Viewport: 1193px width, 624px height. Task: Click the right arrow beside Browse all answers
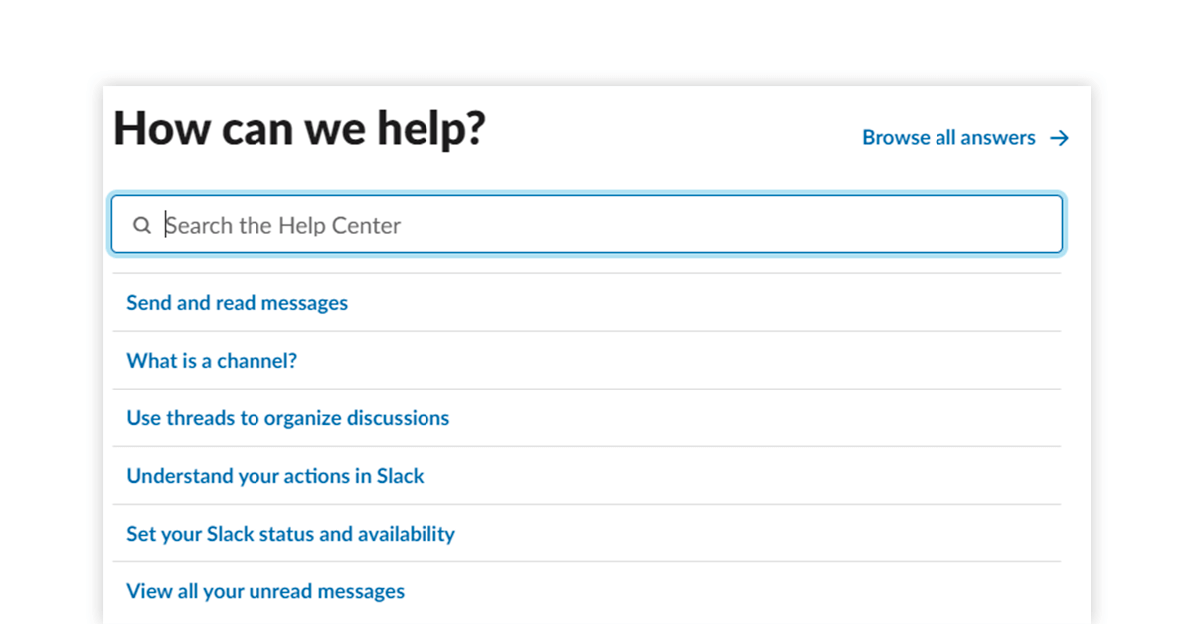pos(1060,138)
